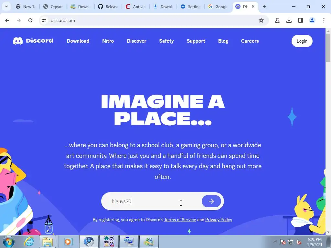Click the Chrome taskbar icon
This screenshot has width=331, height=248.
point(89,242)
